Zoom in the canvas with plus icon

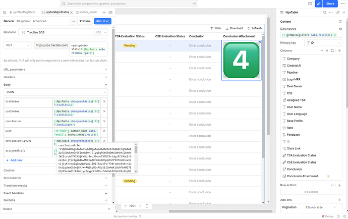(x=140, y=206)
